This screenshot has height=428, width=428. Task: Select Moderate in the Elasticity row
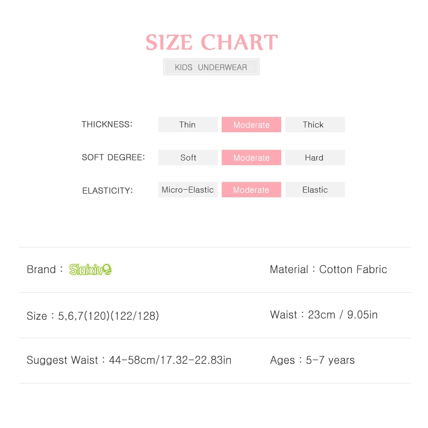click(x=251, y=190)
